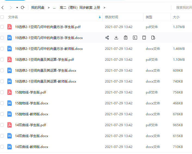Open PDF icon of 15抛物线-学生版.pdf

tap(10, 92)
